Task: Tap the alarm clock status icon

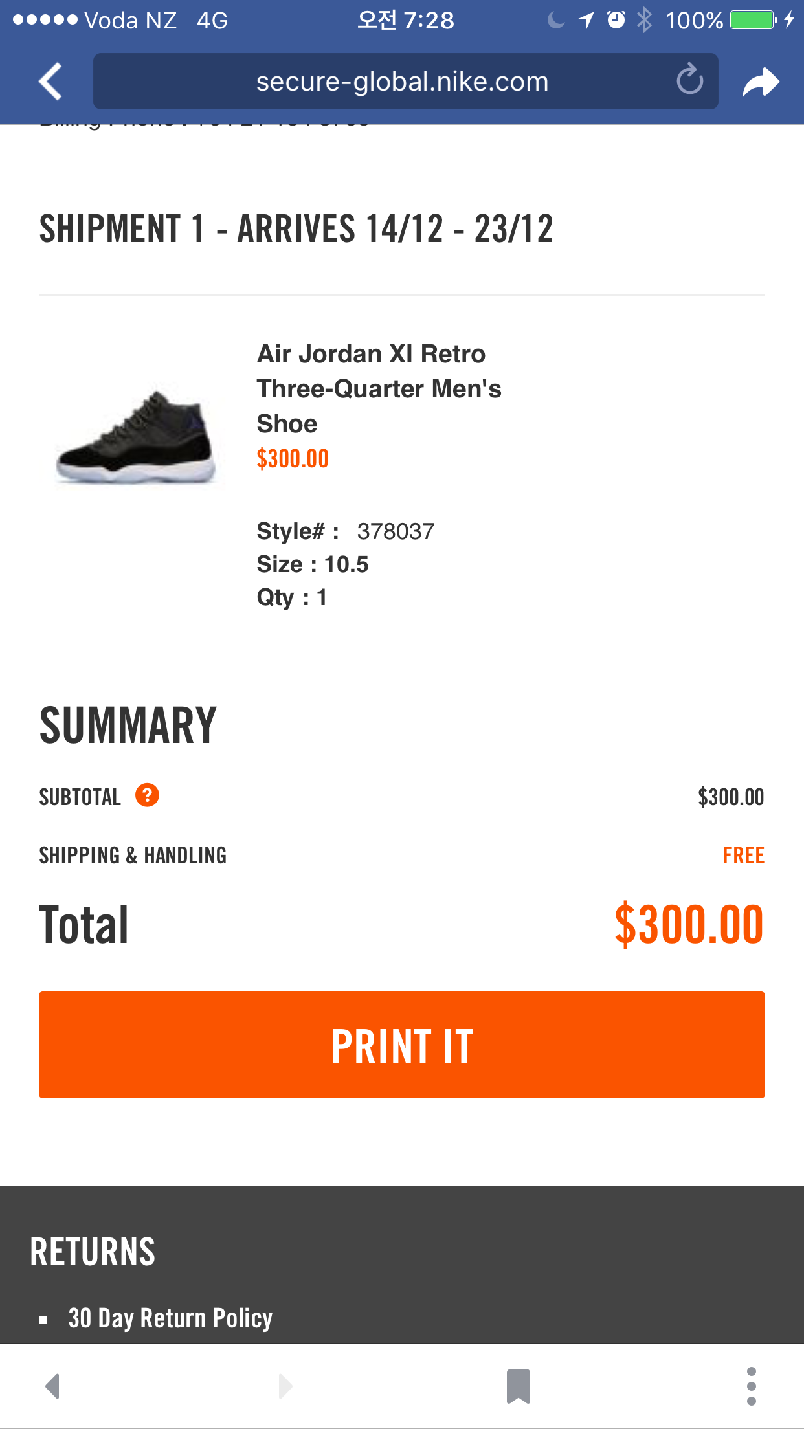Action: (616, 20)
